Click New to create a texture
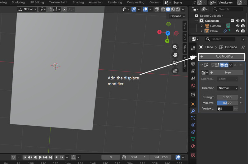The image size is (248, 164). pyautogui.click(x=226, y=73)
